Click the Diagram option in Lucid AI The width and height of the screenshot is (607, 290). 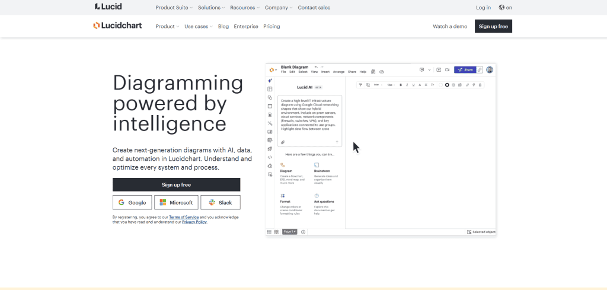click(286, 170)
